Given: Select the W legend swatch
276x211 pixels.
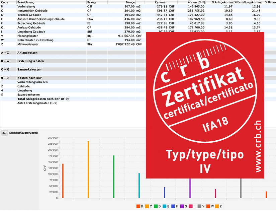Looking at the screenshot, I should [x=208, y=206].
